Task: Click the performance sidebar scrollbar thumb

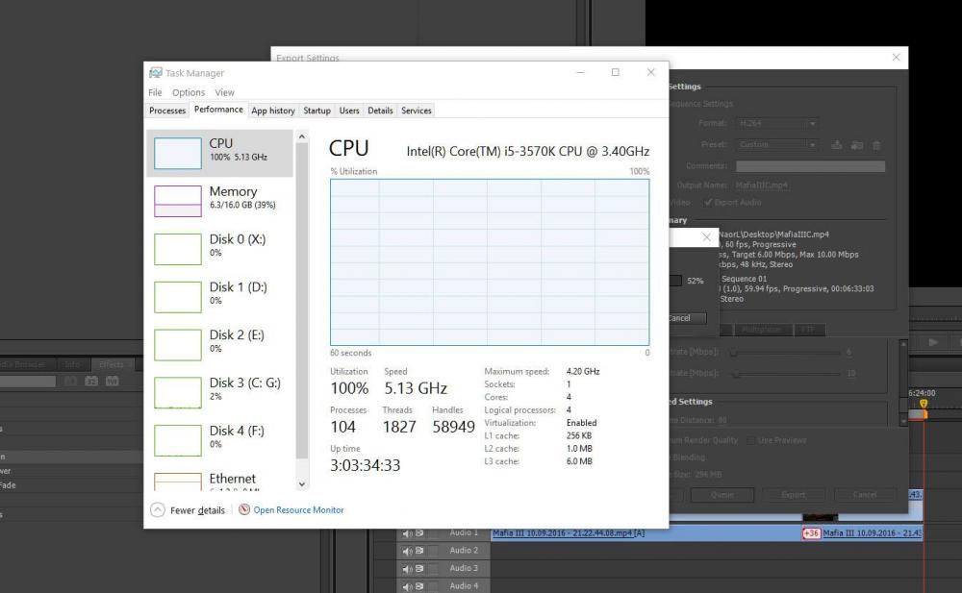Action: (x=302, y=301)
